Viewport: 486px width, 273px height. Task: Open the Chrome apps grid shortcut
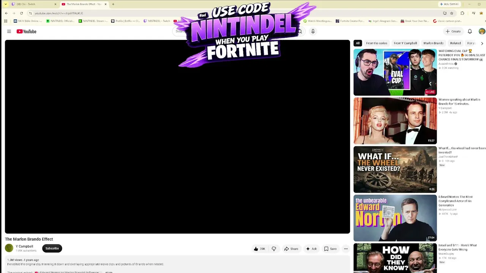click(6, 21)
